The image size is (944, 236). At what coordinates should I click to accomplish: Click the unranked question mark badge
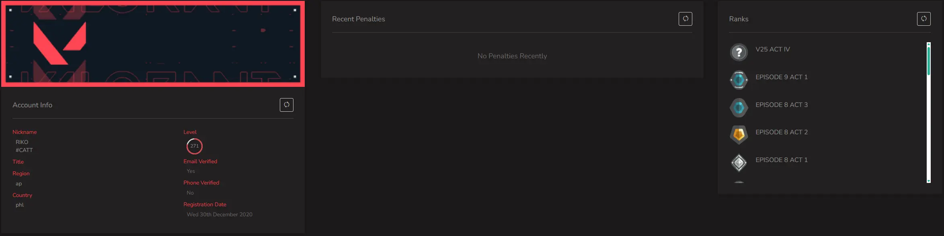pos(739,52)
